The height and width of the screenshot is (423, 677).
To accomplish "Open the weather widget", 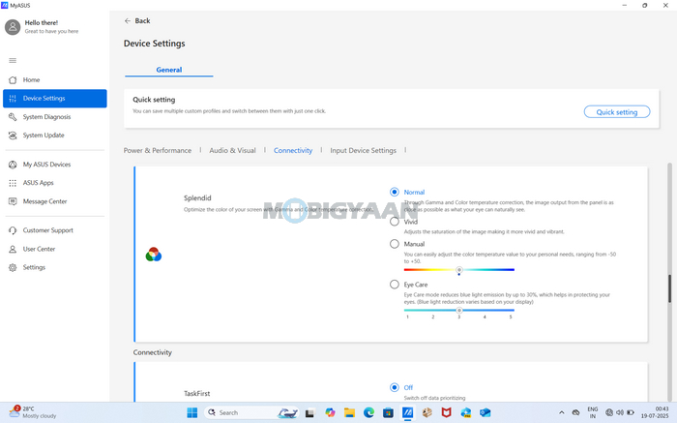I will click(33, 412).
